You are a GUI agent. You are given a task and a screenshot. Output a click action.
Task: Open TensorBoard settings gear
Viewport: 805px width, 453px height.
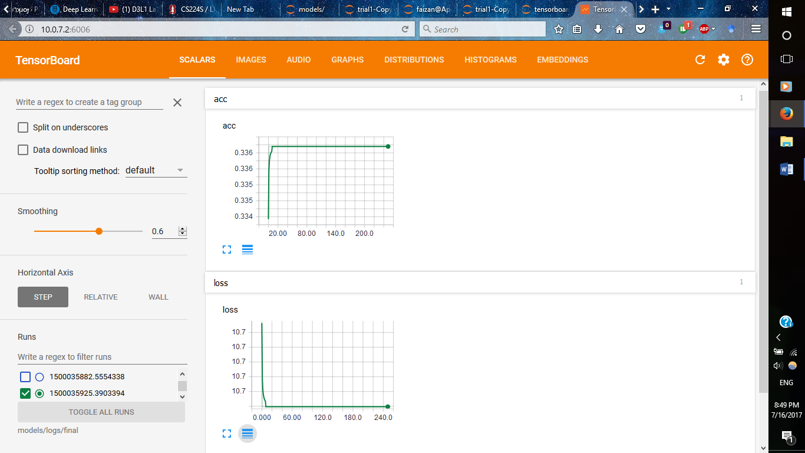coord(724,60)
